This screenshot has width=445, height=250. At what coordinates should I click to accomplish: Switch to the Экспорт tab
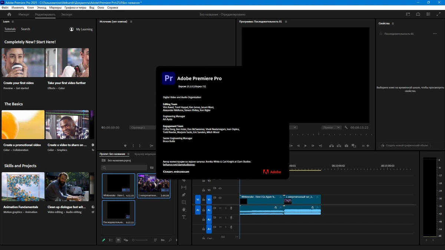tap(67, 14)
